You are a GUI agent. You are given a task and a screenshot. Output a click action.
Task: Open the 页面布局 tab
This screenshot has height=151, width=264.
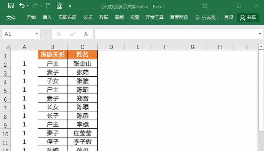[x=67, y=17]
